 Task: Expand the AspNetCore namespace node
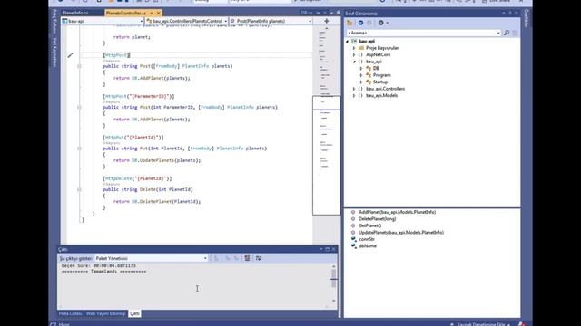(354, 54)
